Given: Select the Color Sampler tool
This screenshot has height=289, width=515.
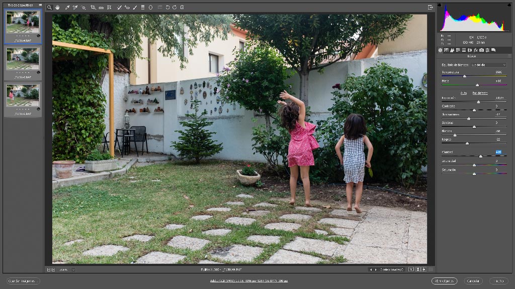Looking at the screenshot, I should pos(75,7).
